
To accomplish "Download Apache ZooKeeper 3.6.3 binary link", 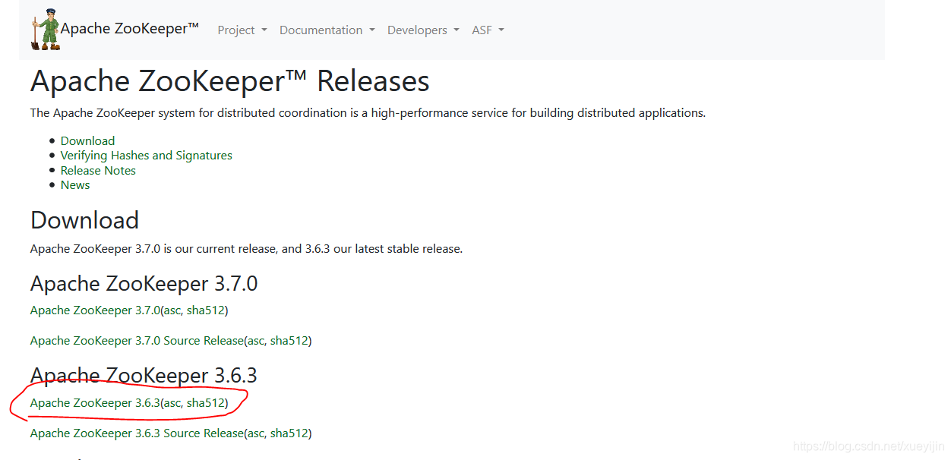I will tap(95, 402).
